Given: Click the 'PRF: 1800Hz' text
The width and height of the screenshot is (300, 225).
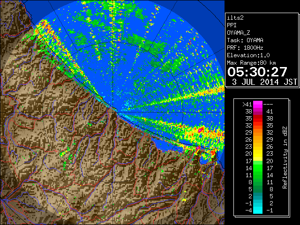Looking at the screenshot, I should [x=245, y=48].
